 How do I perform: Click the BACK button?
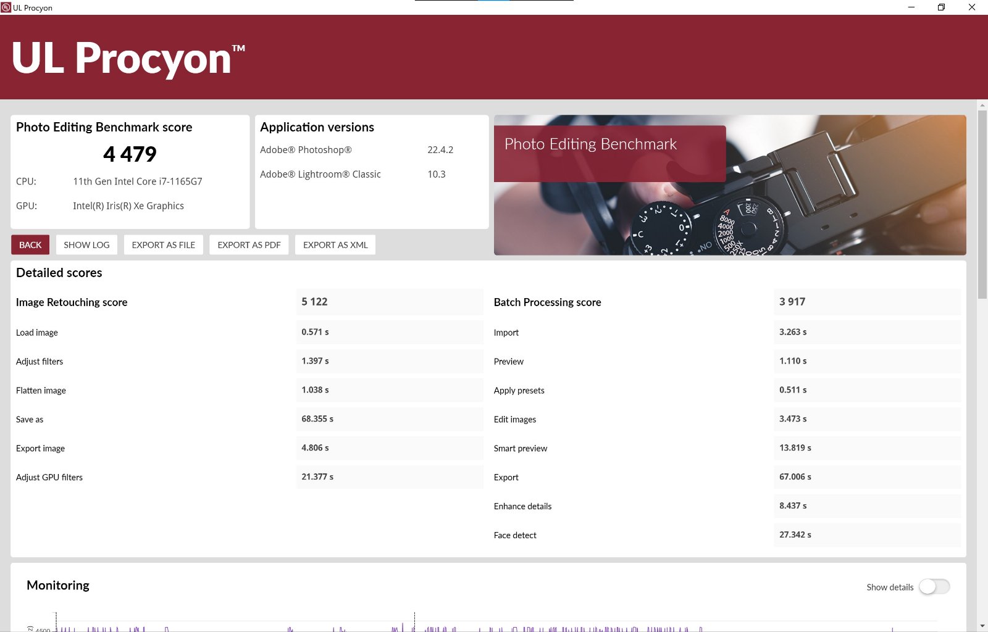30,245
